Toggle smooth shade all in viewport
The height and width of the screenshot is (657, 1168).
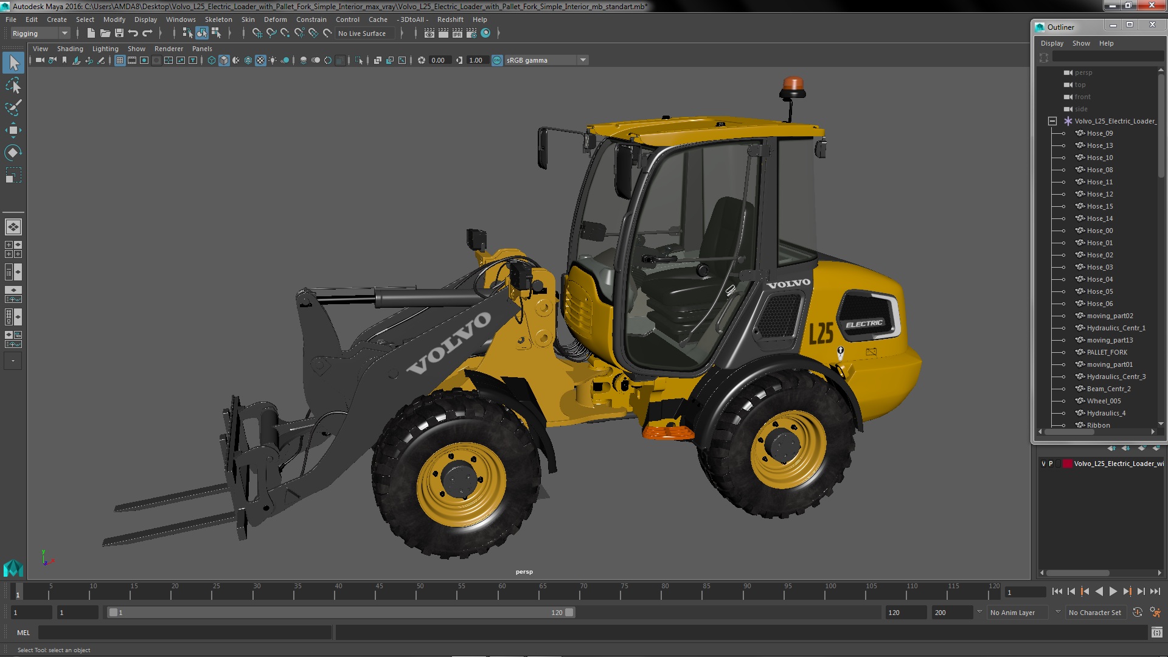(224, 60)
